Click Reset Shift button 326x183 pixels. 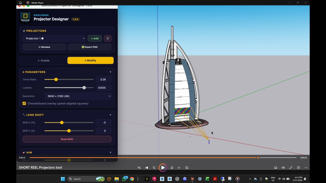[67, 139]
